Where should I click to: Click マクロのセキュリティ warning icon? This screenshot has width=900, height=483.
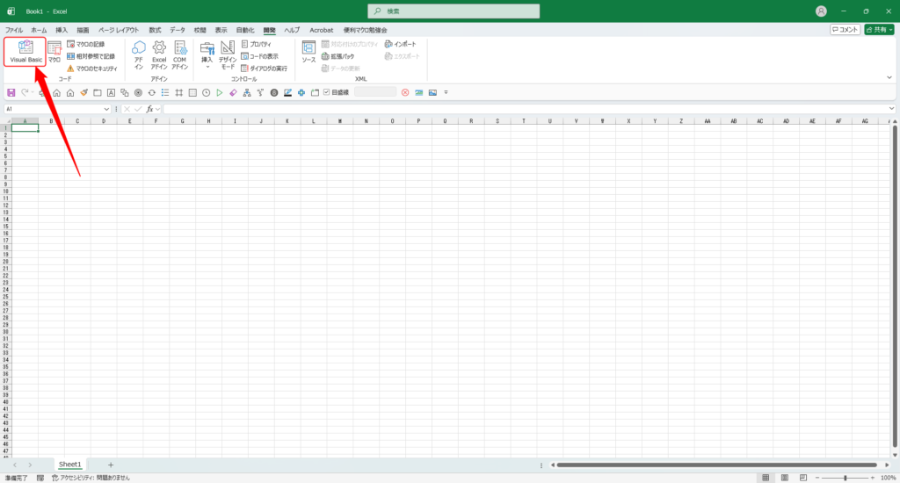(71, 68)
